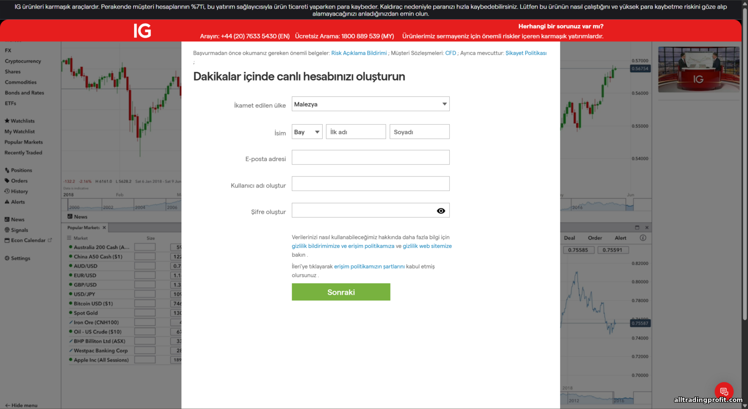This screenshot has width=748, height=409.
Task: Toggle password visibility eye icon
Action: click(441, 211)
